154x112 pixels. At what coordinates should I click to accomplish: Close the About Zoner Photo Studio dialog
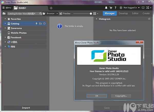pyautogui.click(x=139, y=42)
